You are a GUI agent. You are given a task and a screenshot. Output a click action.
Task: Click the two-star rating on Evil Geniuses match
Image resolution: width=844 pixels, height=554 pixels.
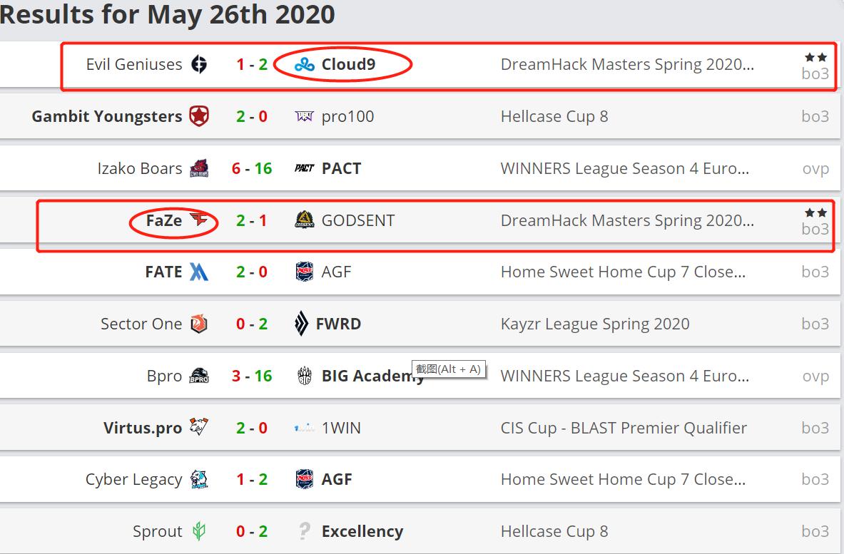815,57
